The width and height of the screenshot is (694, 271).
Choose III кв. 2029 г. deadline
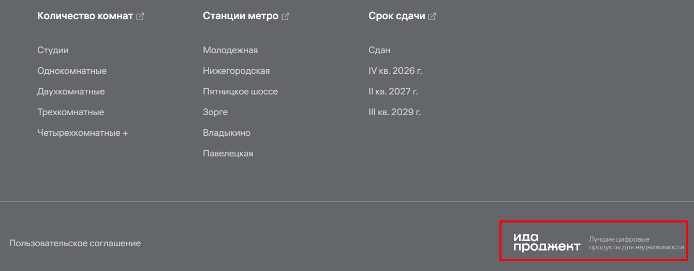tap(394, 113)
